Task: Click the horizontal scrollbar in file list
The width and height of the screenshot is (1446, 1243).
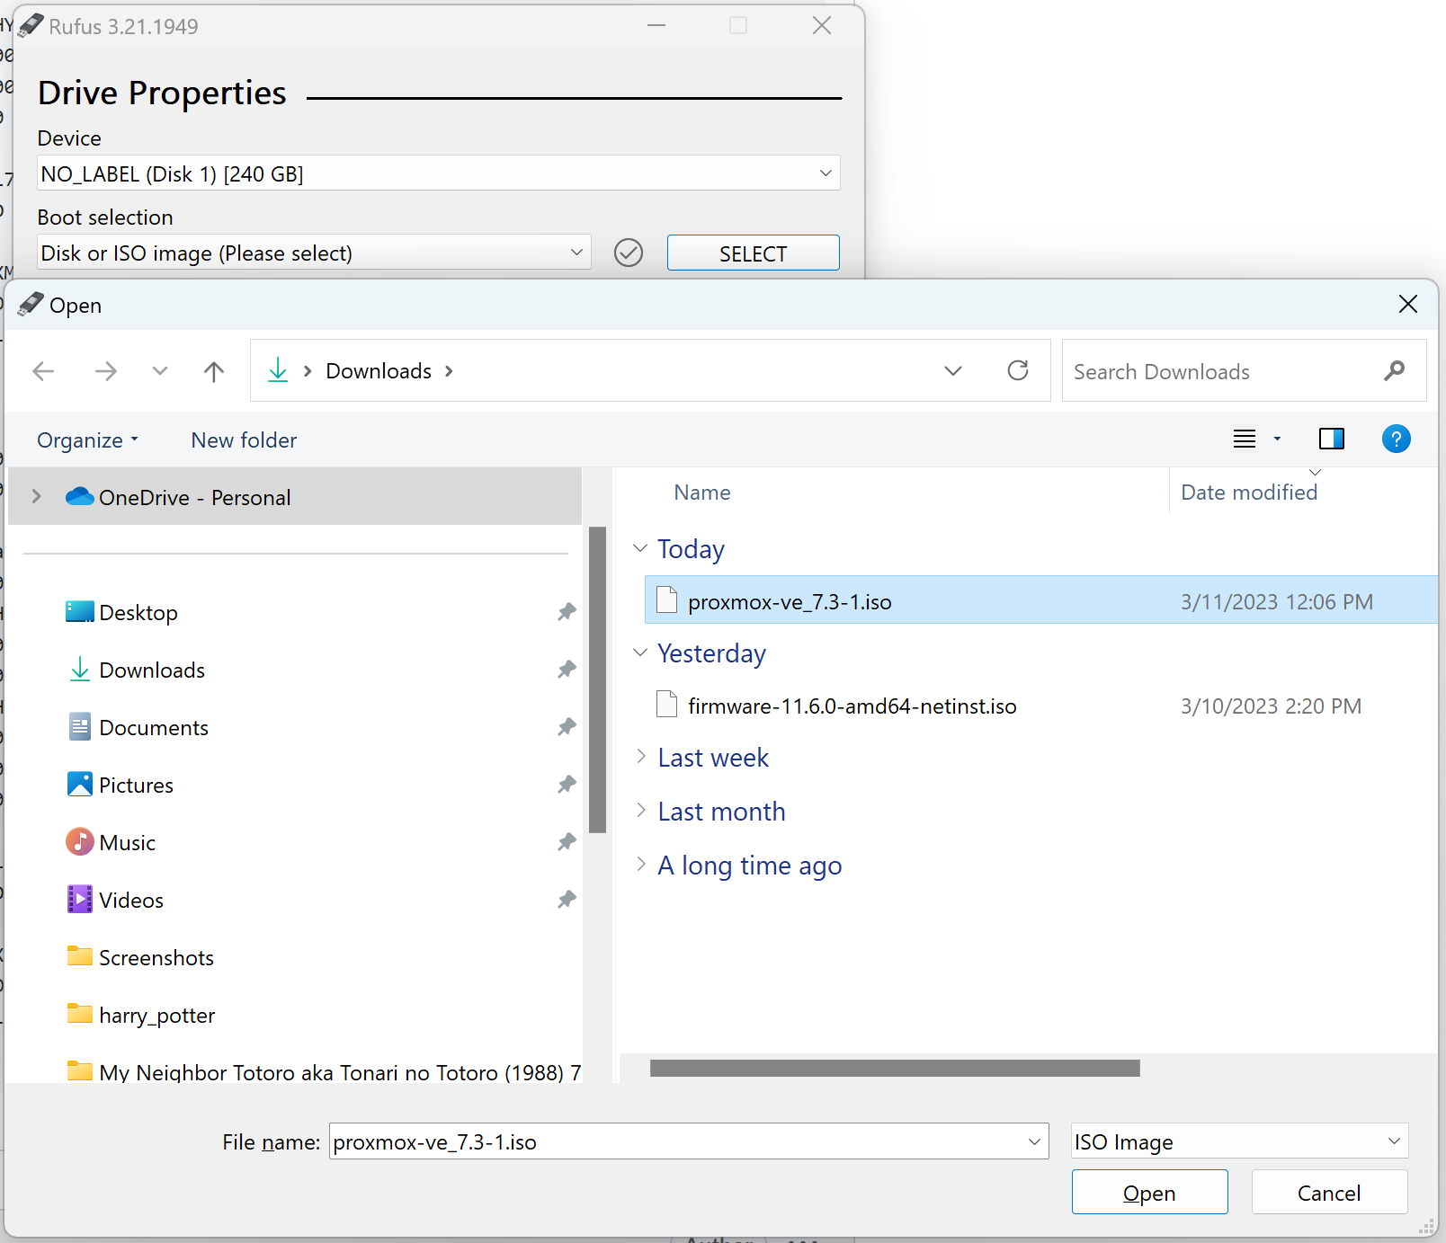Action: click(894, 1068)
